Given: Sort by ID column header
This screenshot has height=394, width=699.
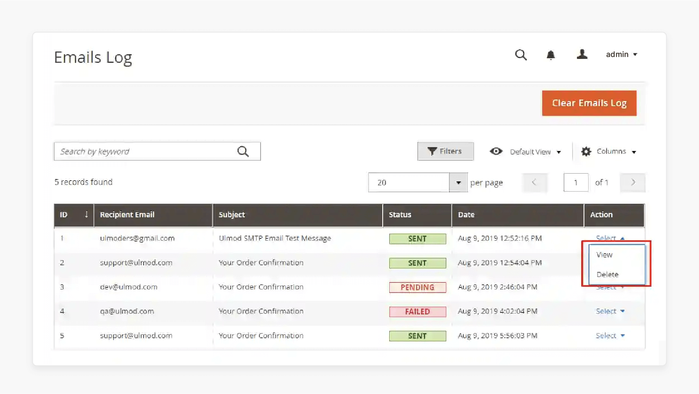Looking at the screenshot, I should pos(74,215).
